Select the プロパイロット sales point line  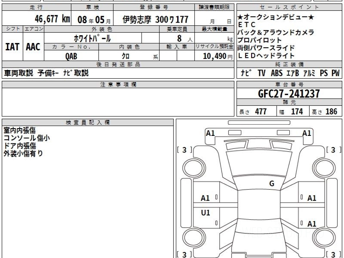259,40
